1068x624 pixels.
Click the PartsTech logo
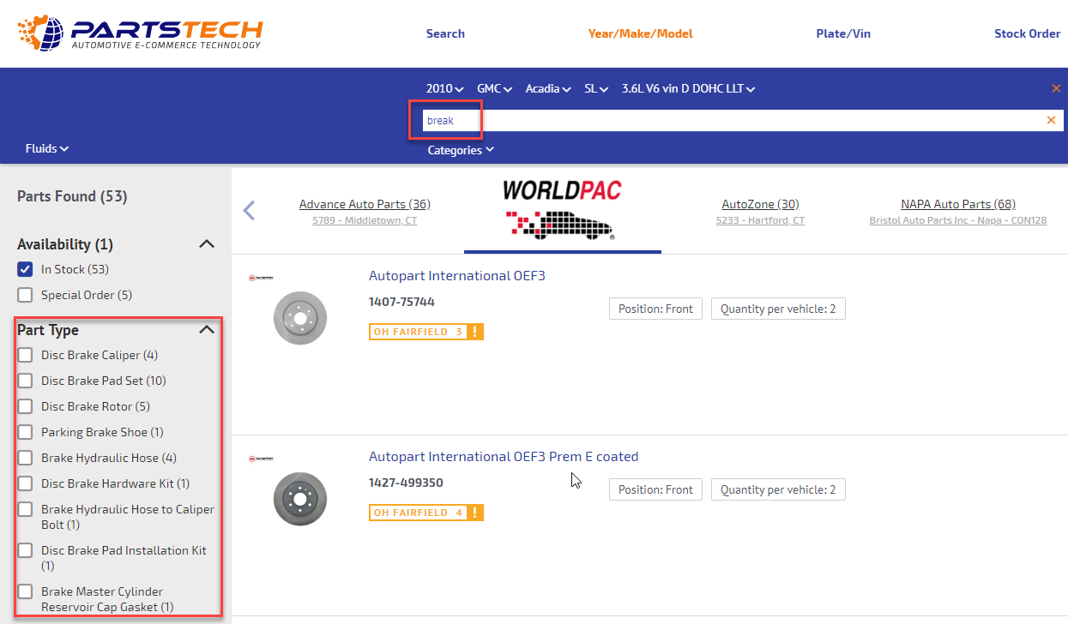pos(139,33)
